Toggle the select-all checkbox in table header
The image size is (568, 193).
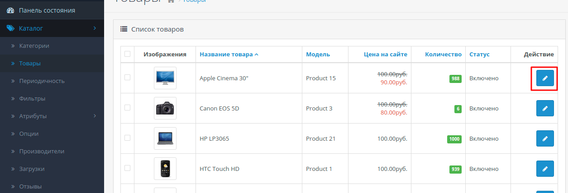127,54
